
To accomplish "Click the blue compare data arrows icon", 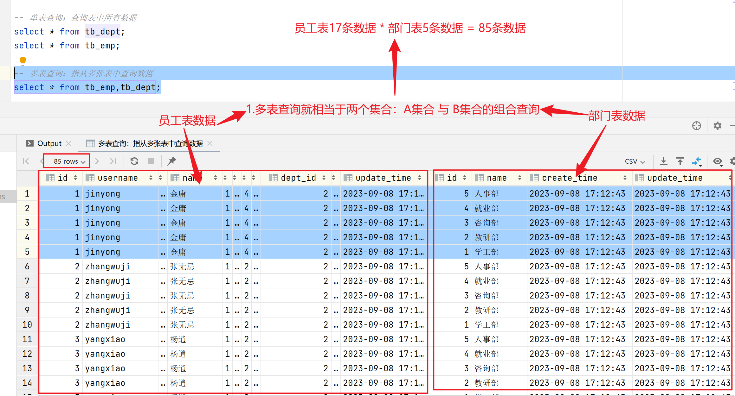I will [x=697, y=161].
